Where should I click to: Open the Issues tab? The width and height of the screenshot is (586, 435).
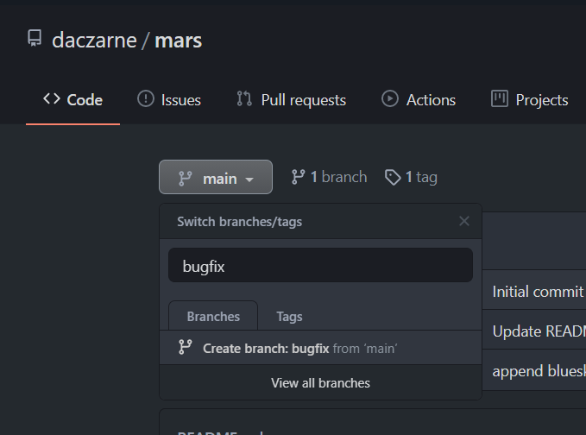tap(180, 100)
